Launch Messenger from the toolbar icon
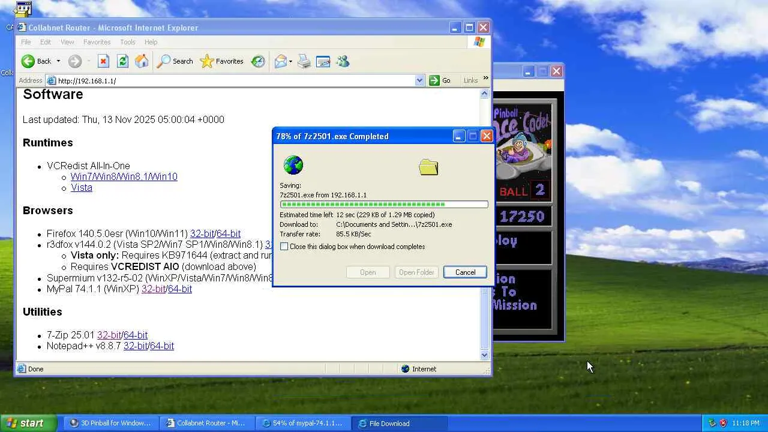The image size is (768, 432). (x=343, y=61)
